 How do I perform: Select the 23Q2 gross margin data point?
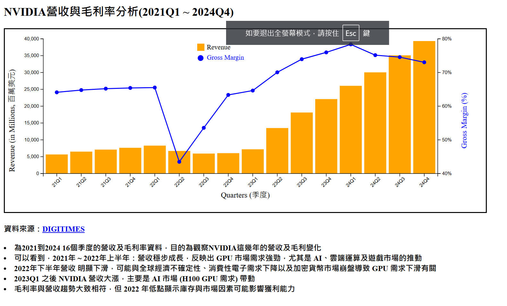[277, 72]
